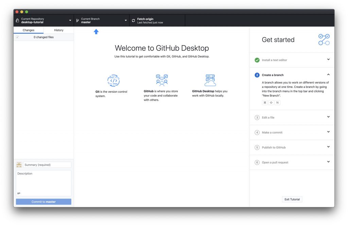The image size is (348, 225).
Task: Click the red close window button
Action: [17, 12]
